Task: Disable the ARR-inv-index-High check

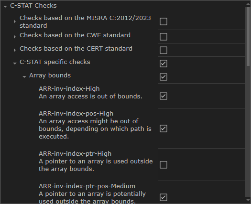Action: [x=164, y=96]
